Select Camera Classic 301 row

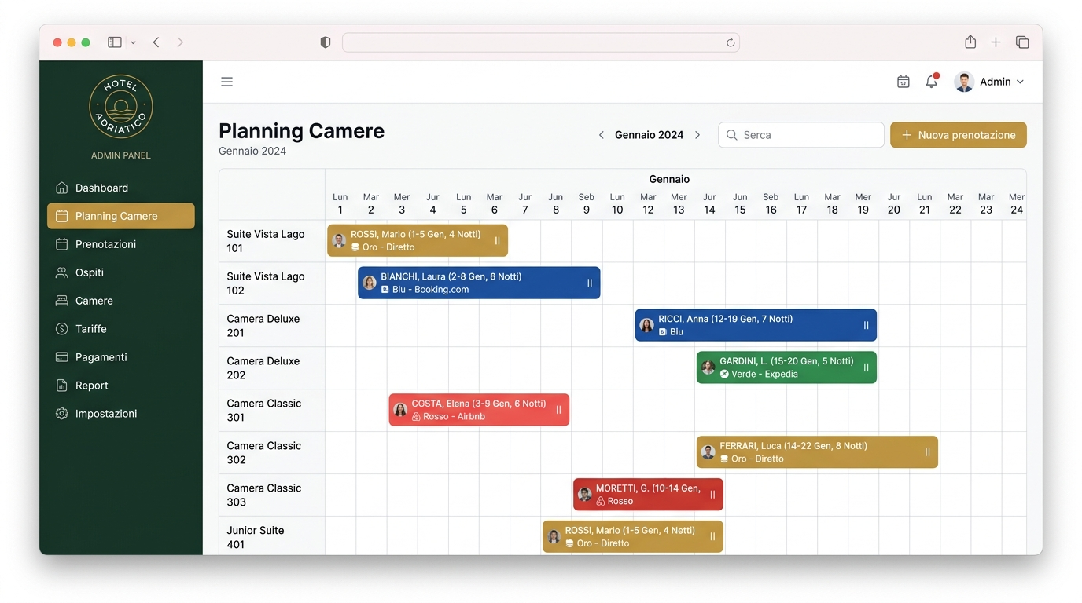272,411
